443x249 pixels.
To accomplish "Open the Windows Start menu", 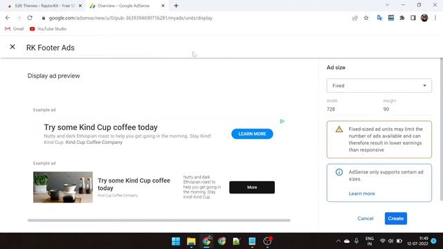I will (176, 241).
